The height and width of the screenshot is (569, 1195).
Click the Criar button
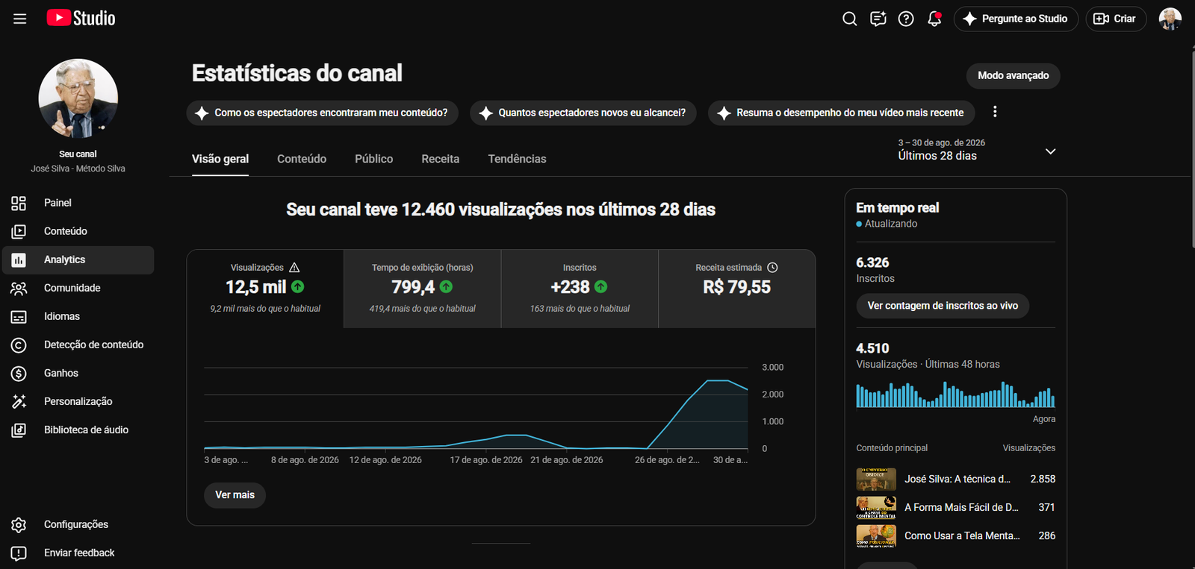click(x=1116, y=19)
